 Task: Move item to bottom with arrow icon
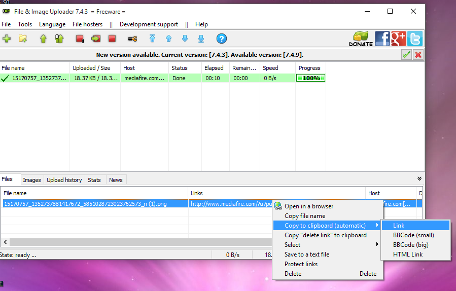coord(201,39)
